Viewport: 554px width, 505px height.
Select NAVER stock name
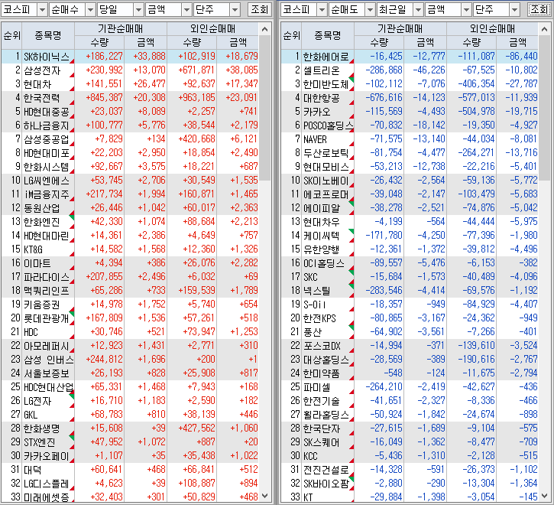pos(315,139)
